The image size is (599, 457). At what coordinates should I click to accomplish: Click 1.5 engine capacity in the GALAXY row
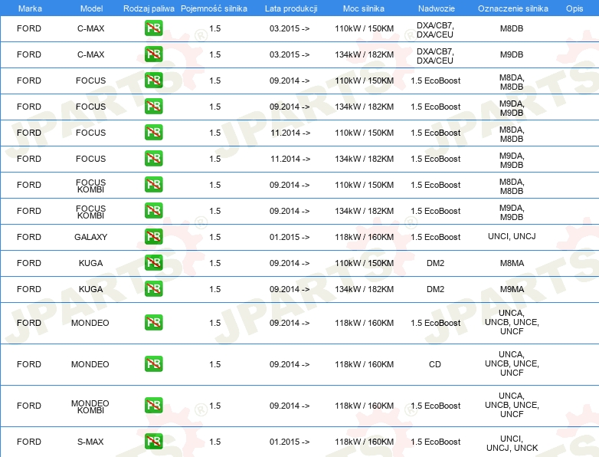215,237
